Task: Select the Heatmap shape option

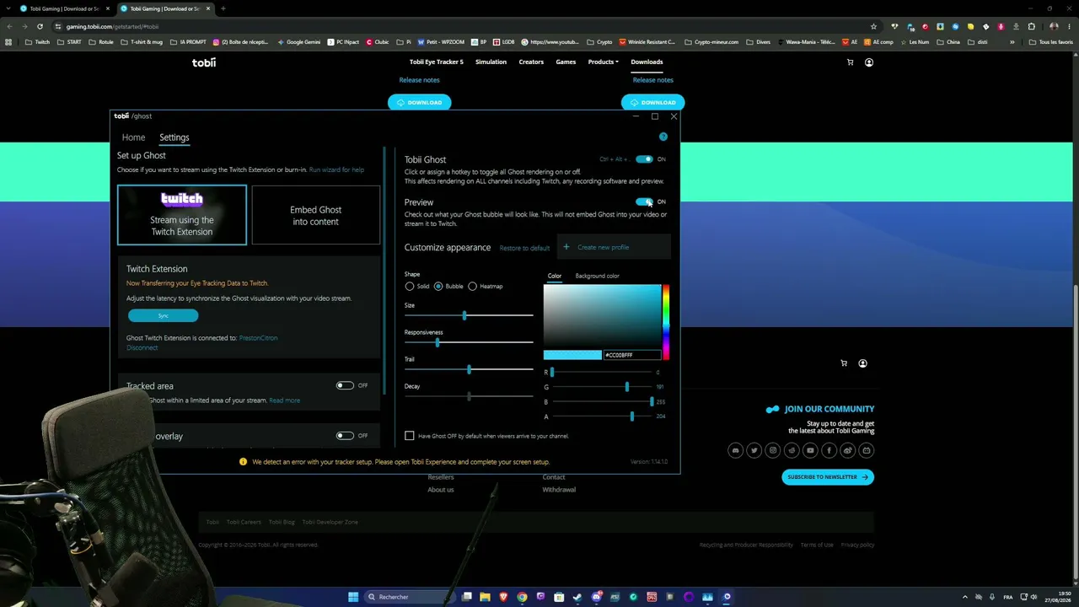Action: coord(472,287)
